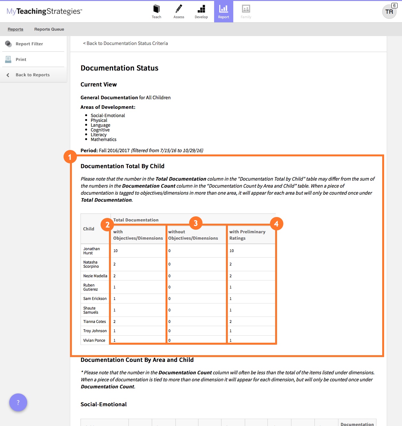Select Jonathan Hurst's total documentation count

[115, 250]
